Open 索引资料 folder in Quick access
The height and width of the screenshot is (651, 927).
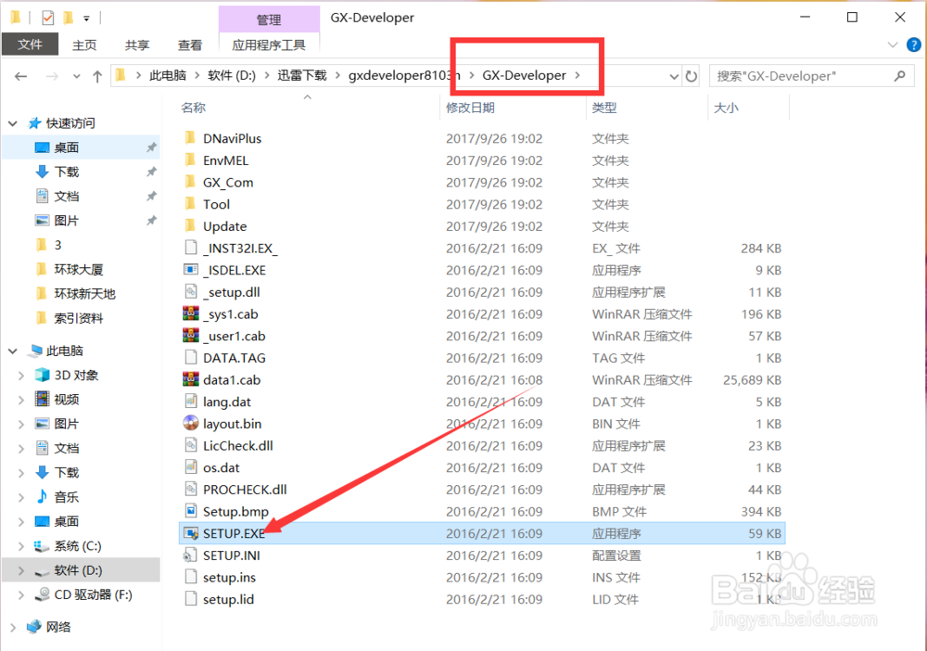tap(79, 318)
